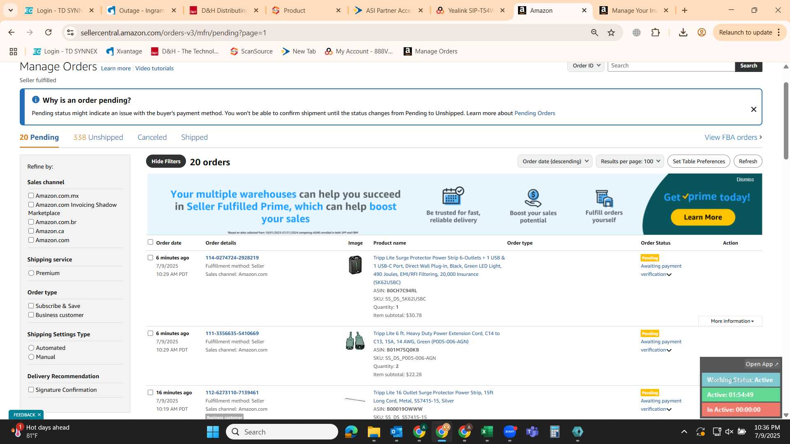
Task: Open the tab search dropdown arrow
Action: click(x=10, y=10)
